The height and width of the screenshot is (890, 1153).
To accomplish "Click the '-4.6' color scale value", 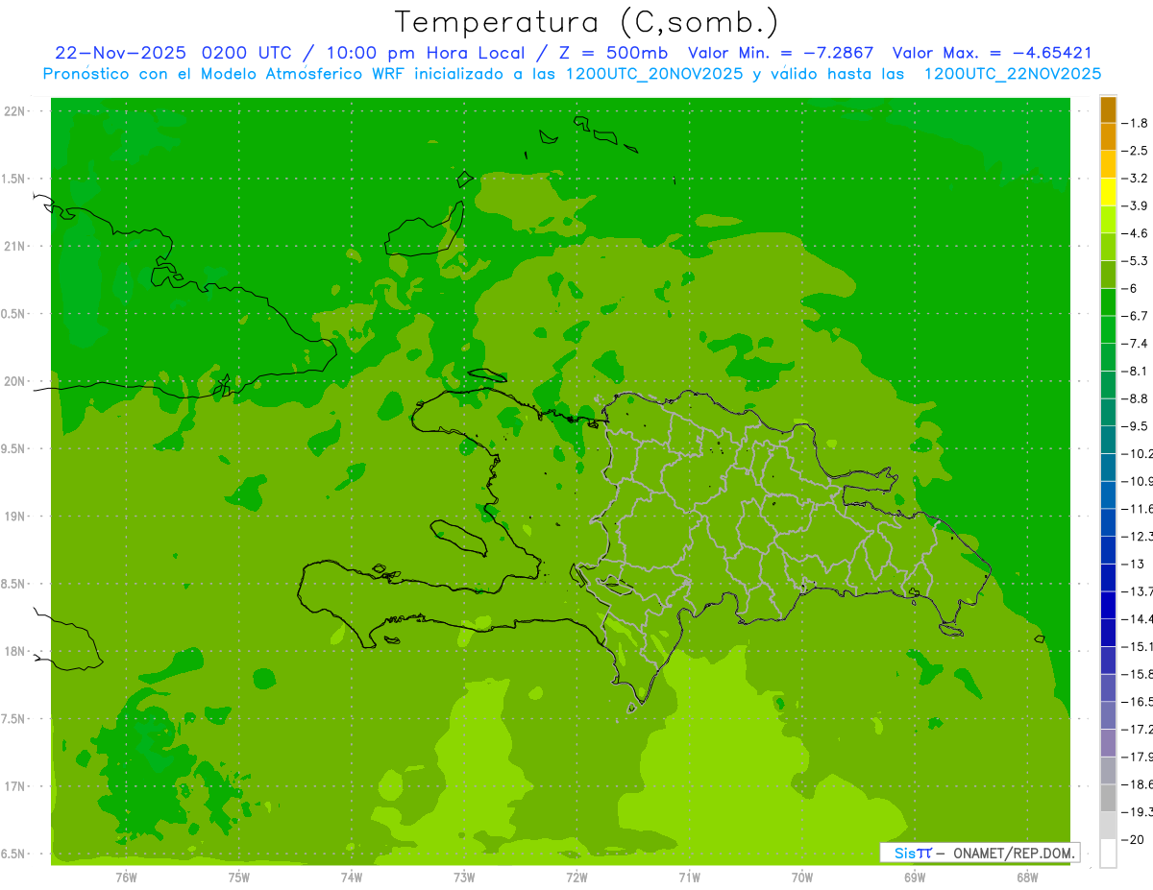I will click(x=1135, y=233).
